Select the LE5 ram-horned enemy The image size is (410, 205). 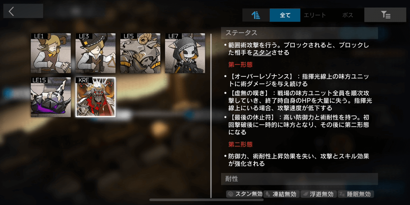(140, 53)
